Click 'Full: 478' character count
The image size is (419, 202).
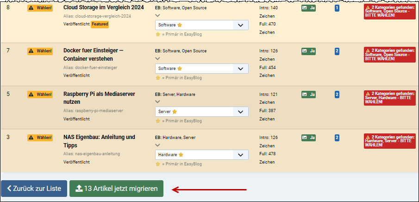268,154
